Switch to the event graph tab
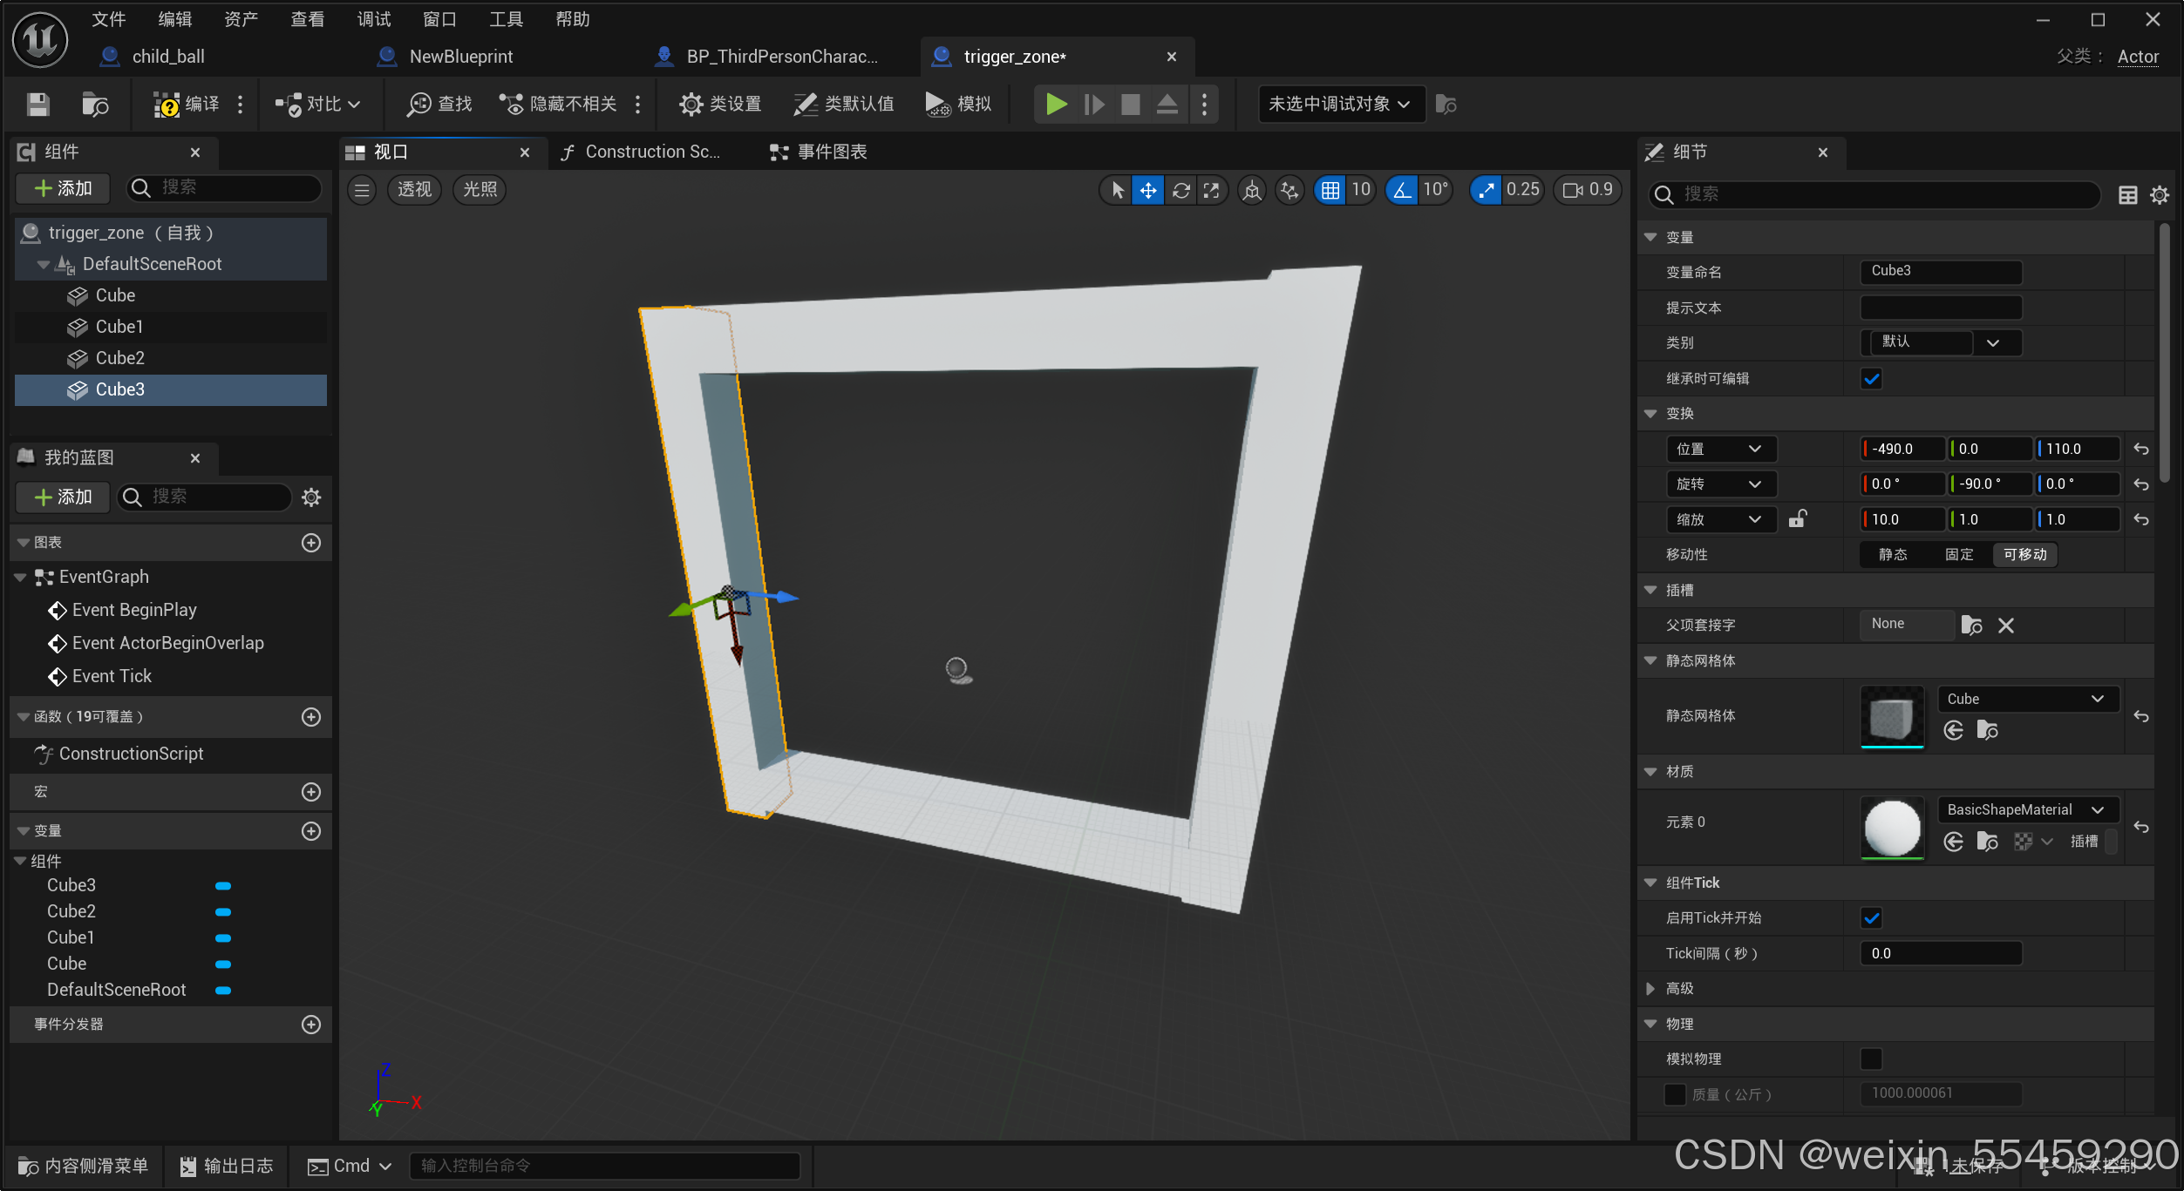2184x1191 pixels. (x=820, y=152)
